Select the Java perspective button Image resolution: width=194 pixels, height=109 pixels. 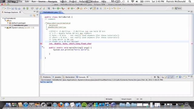(178, 8)
